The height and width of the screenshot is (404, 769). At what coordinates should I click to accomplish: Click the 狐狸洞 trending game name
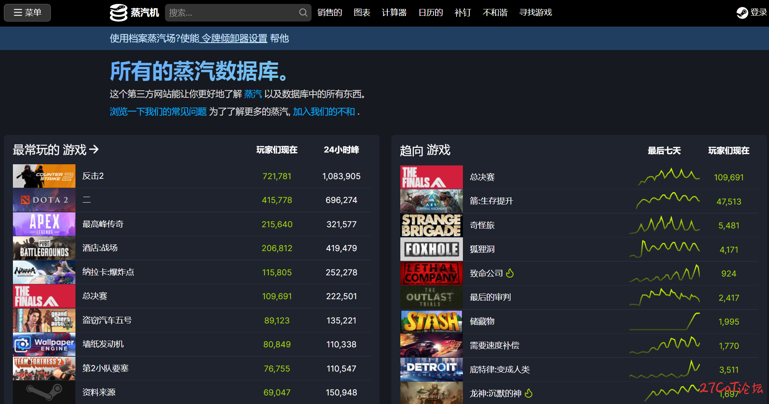coord(482,249)
